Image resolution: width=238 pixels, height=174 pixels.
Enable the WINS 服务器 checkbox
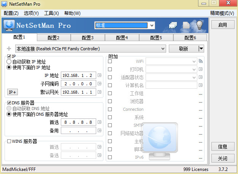[9, 141]
